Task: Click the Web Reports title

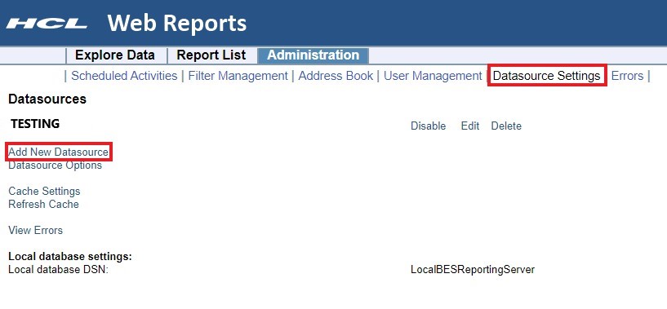Action: pyautogui.click(x=177, y=23)
